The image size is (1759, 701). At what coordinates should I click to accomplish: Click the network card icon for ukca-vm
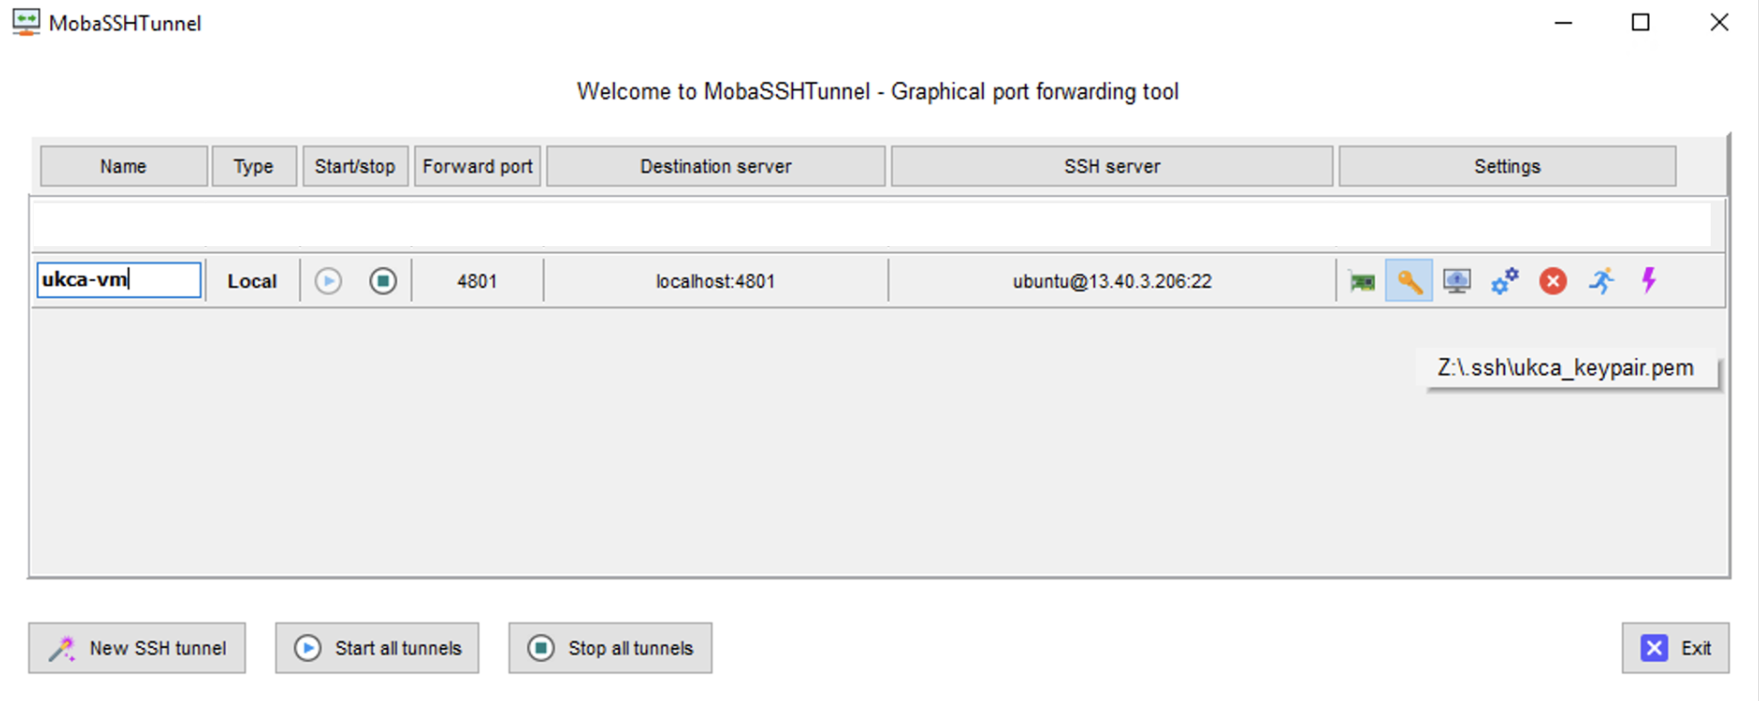(1362, 282)
